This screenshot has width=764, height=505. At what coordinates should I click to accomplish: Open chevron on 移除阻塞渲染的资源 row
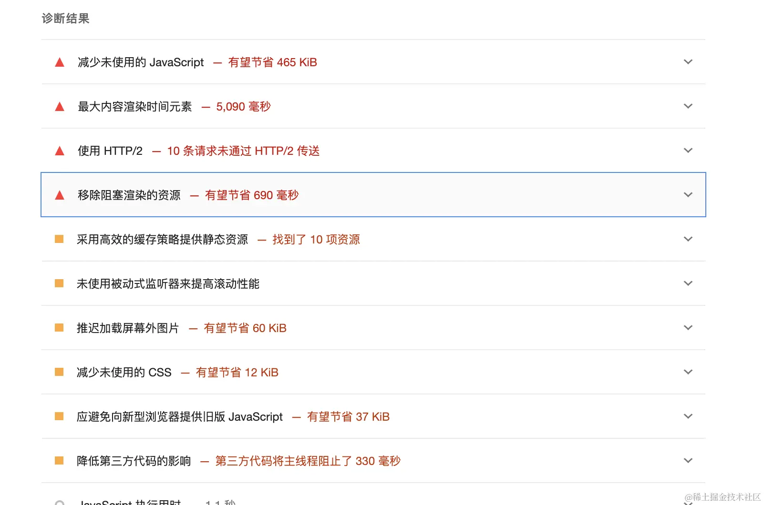(x=688, y=195)
